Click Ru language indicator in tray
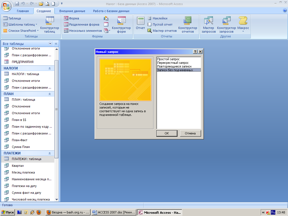288x216 pixels. point(273,212)
